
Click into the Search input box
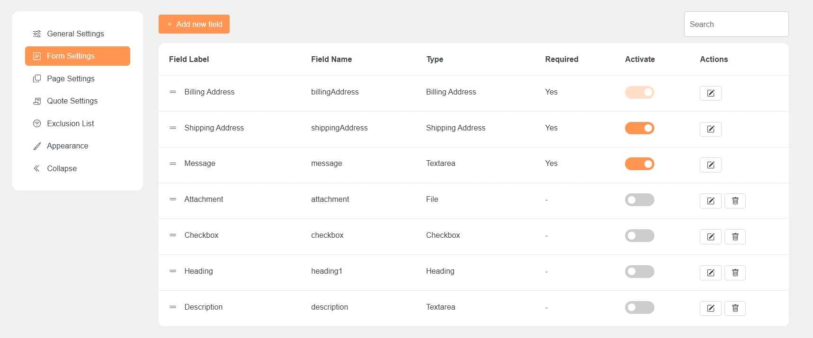click(x=736, y=24)
